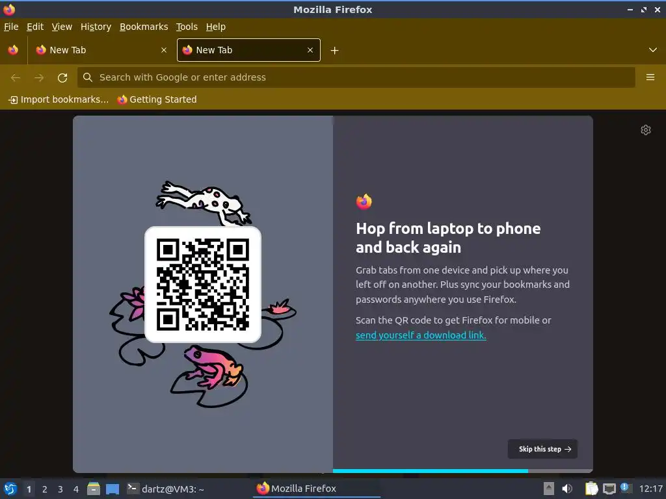The width and height of the screenshot is (666, 499).
Task: Switch to workspace 1 in the taskbar
Action: coord(29,489)
